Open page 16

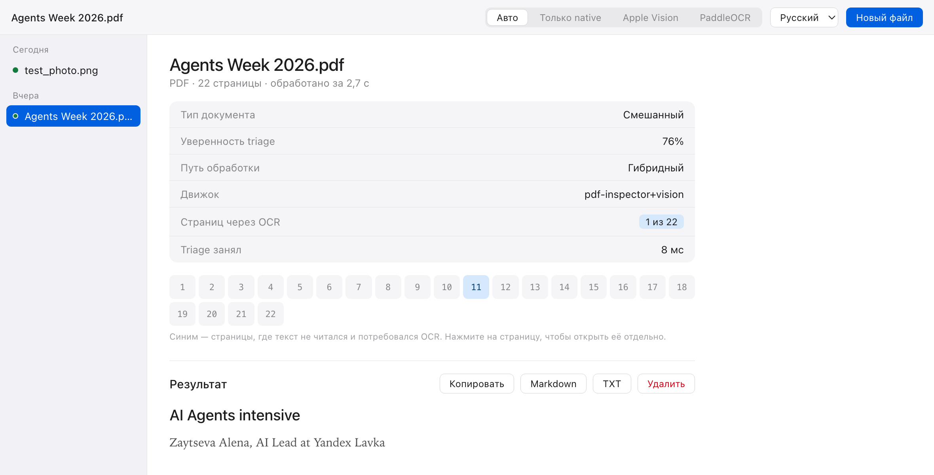[623, 287]
